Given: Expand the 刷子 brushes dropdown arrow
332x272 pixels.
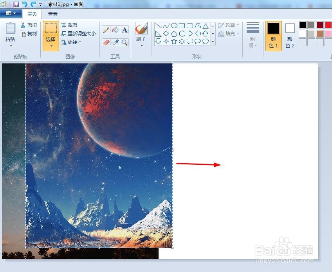Looking at the screenshot, I should (x=142, y=45).
